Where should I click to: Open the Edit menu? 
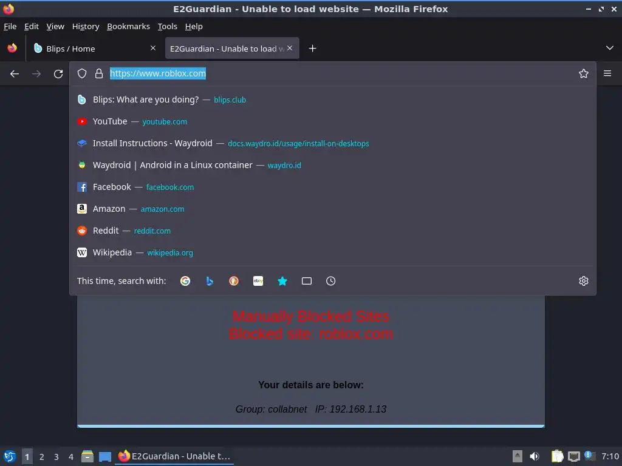click(x=32, y=26)
